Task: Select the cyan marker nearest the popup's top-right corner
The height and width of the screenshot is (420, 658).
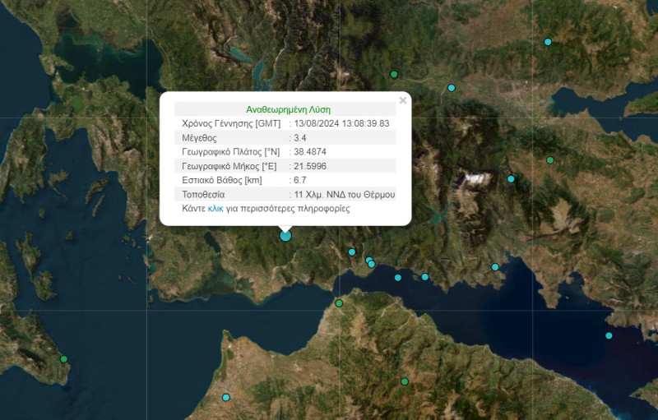Action: tap(451, 88)
